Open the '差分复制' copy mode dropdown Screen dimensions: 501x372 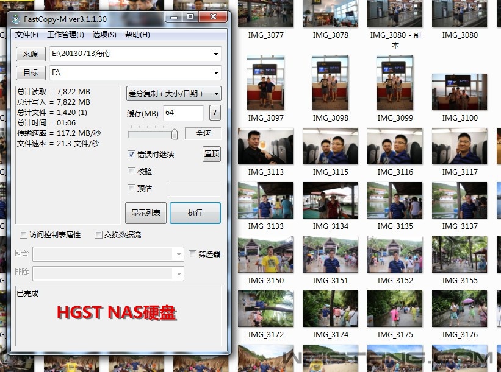pyautogui.click(x=173, y=94)
